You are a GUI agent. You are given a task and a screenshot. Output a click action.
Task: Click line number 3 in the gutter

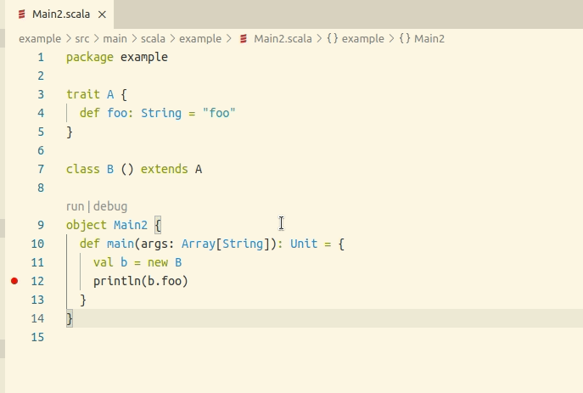tap(41, 94)
